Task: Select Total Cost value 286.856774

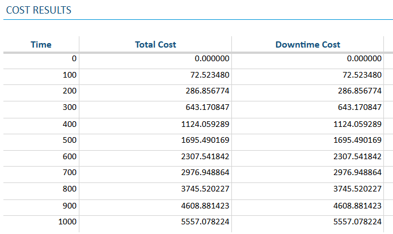Action: point(208,91)
